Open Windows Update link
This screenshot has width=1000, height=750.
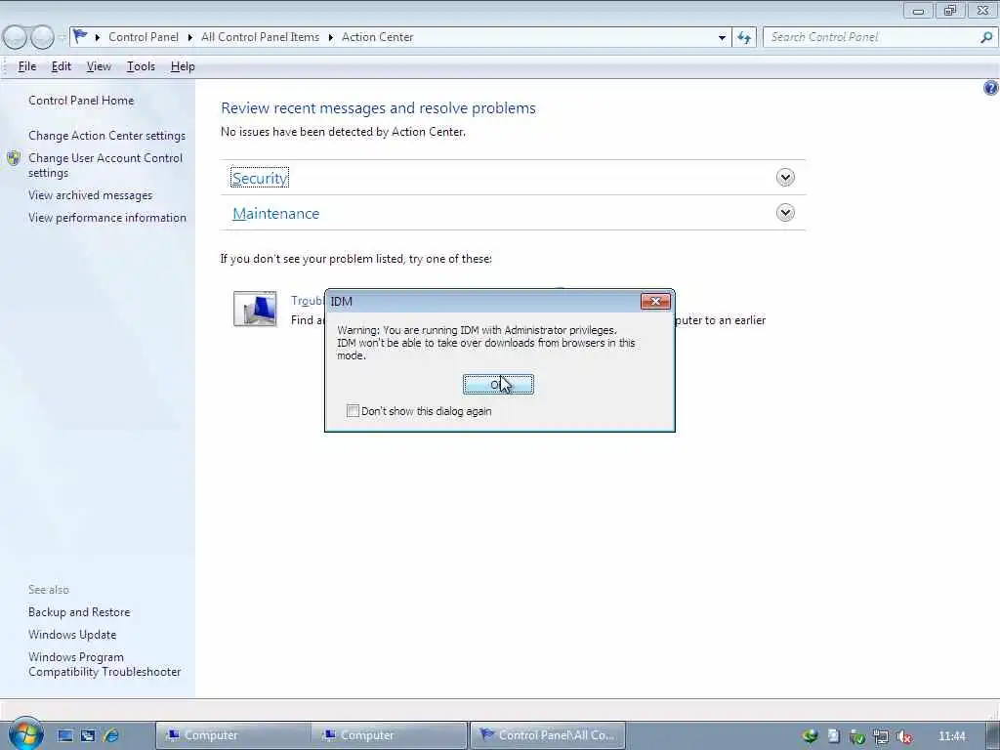pyautogui.click(x=72, y=635)
